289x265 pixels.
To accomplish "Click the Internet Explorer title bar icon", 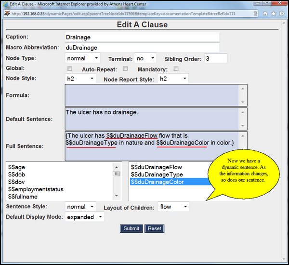I will tap(5, 4).
